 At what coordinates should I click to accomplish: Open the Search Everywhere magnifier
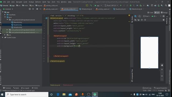click(166, 5)
